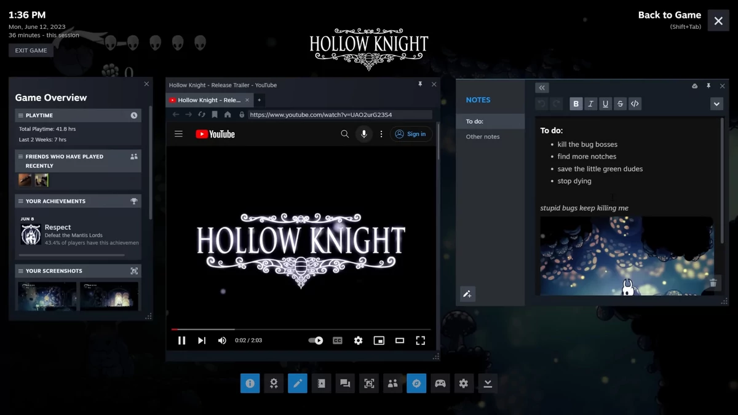
Task: Enable theater mode for the video
Action: [x=400, y=341]
